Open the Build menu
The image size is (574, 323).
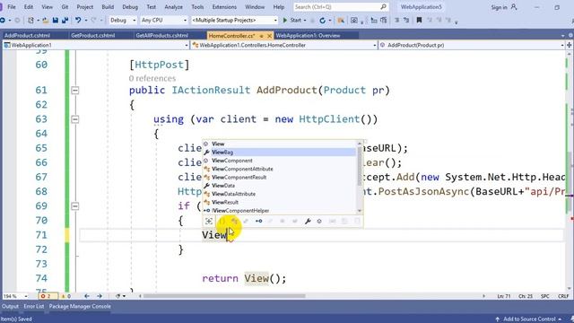[x=108, y=7]
